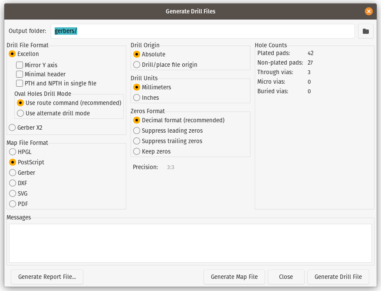Screen dimensions: 381x291
Task: Close the Generate Drill Files dialog
Action: [x=368, y=11]
